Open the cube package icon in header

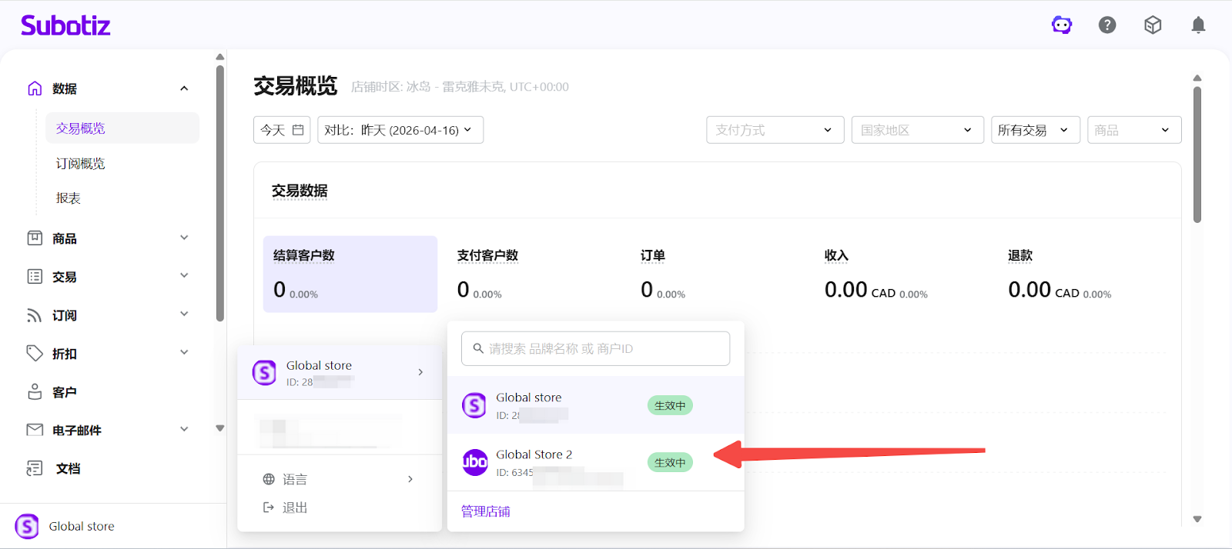click(1153, 25)
